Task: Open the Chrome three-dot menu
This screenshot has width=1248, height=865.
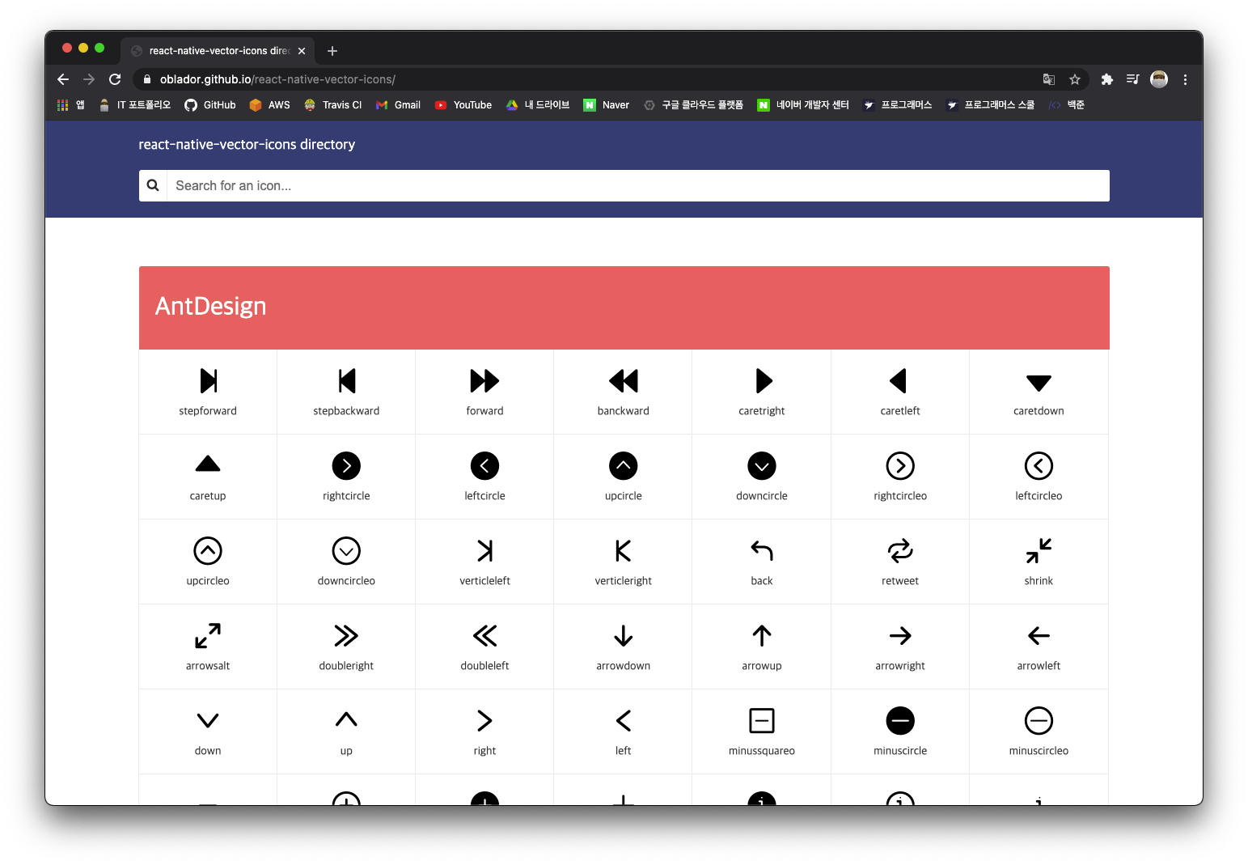Action: (x=1185, y=79)
